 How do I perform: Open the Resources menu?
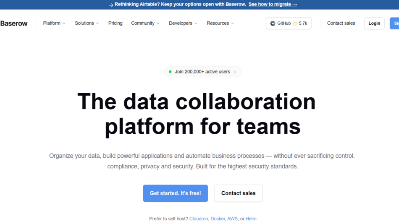click(220, 23)
